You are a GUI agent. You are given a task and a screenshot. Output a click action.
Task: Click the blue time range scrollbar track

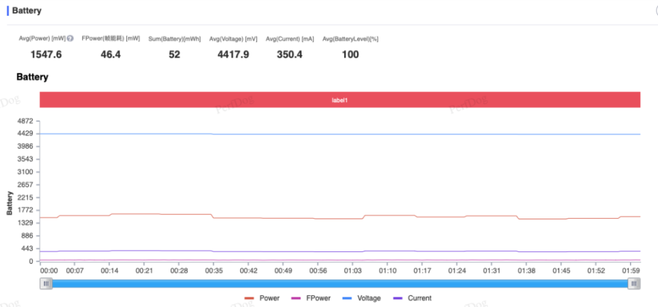tap(340, 284)
